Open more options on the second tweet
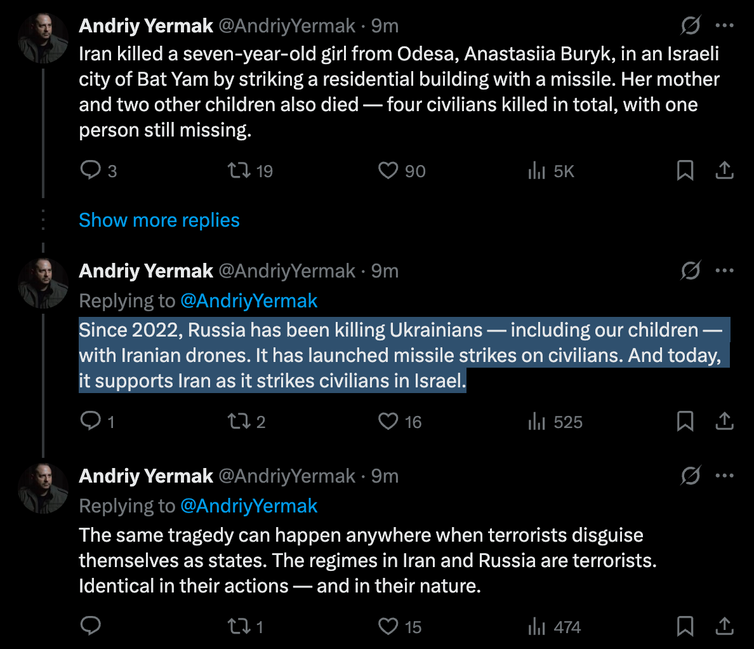The width and height of the screenshot is (754, 649). point(724,271)
